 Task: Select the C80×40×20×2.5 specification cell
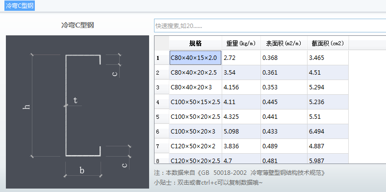pos(196,73)
